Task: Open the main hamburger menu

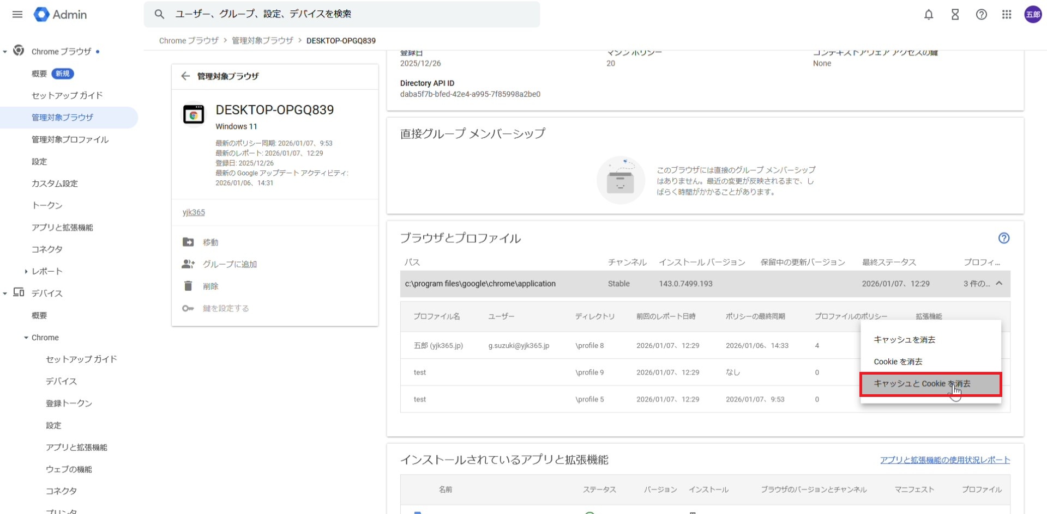Action: (17, 15)
